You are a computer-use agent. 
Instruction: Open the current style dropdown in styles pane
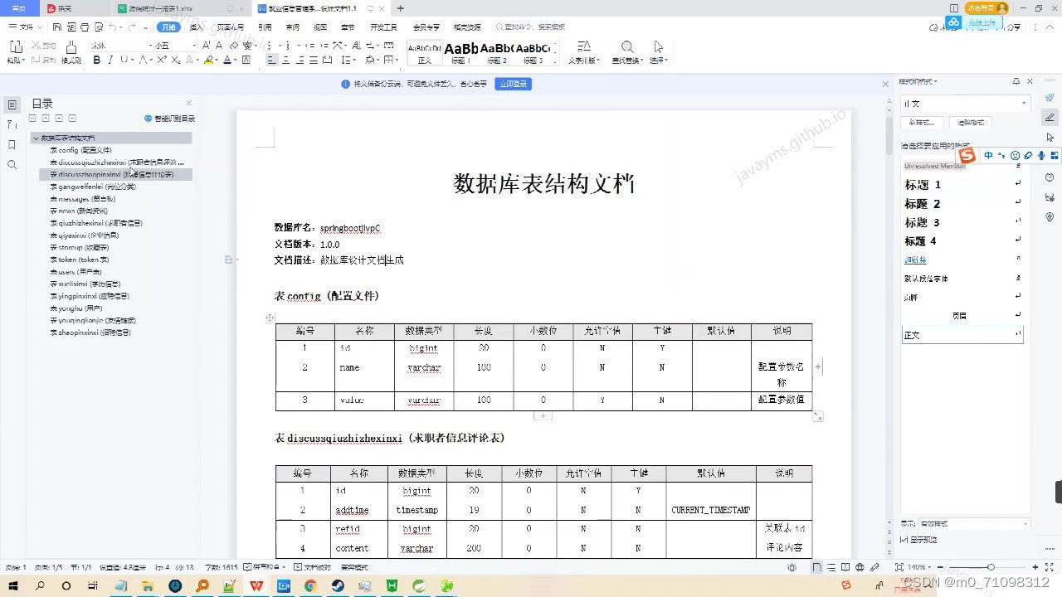point(1025,104)
